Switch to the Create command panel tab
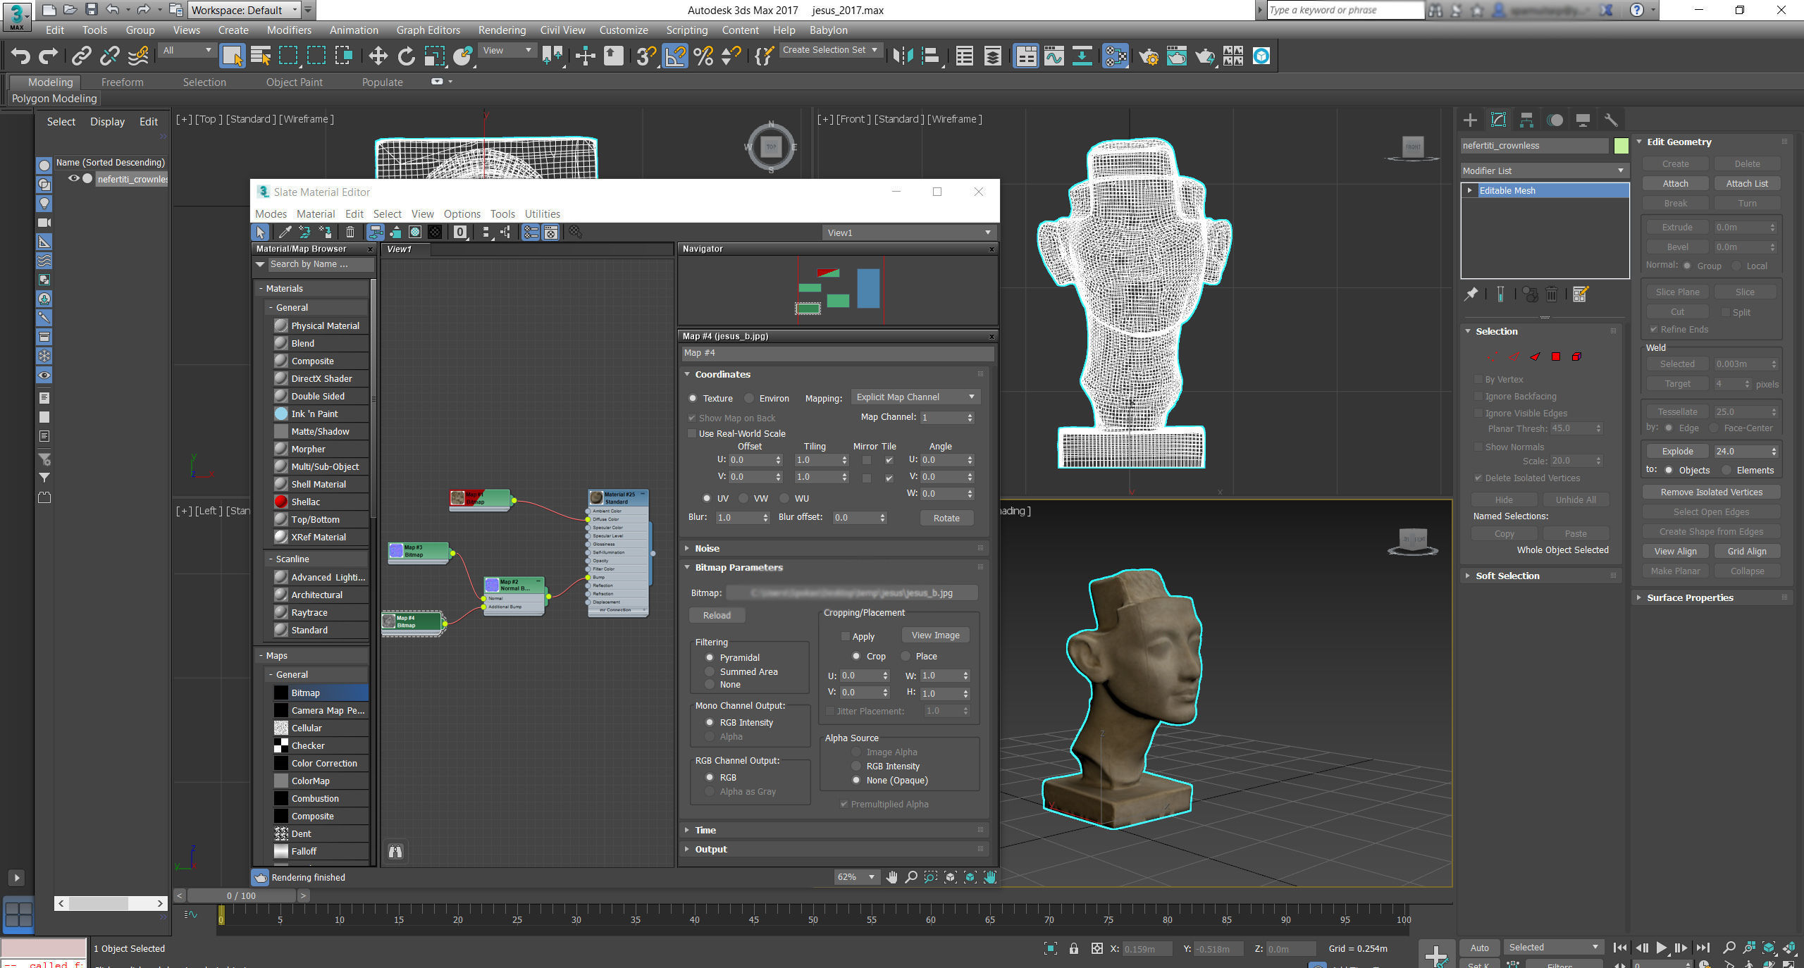 [1470, 120]
